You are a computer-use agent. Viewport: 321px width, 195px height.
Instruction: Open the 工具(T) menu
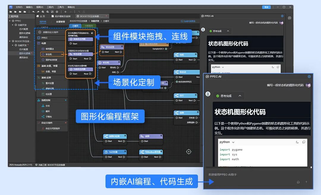[61, 7]
